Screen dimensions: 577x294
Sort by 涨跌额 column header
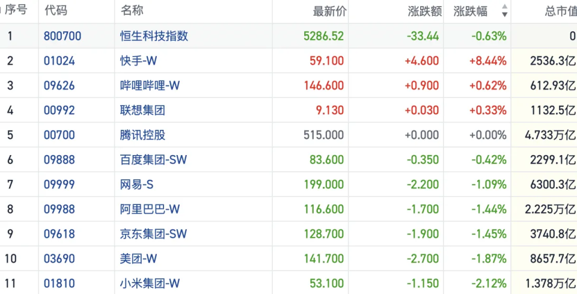pos(425,11)
